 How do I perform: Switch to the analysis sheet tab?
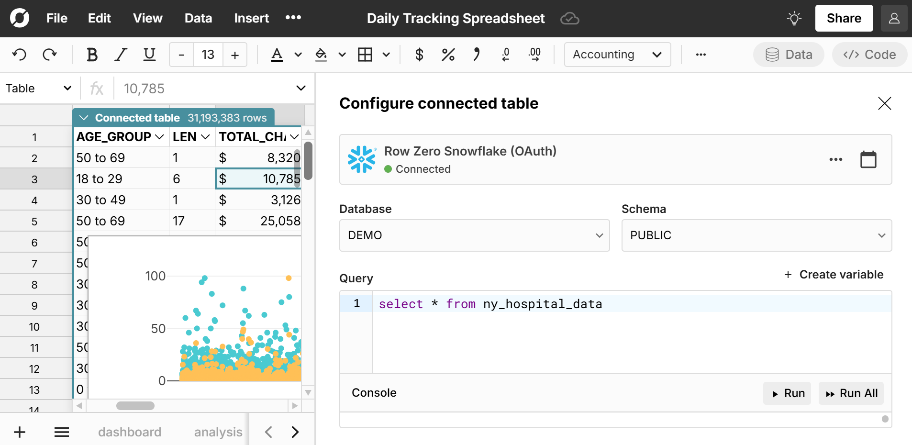218,432
